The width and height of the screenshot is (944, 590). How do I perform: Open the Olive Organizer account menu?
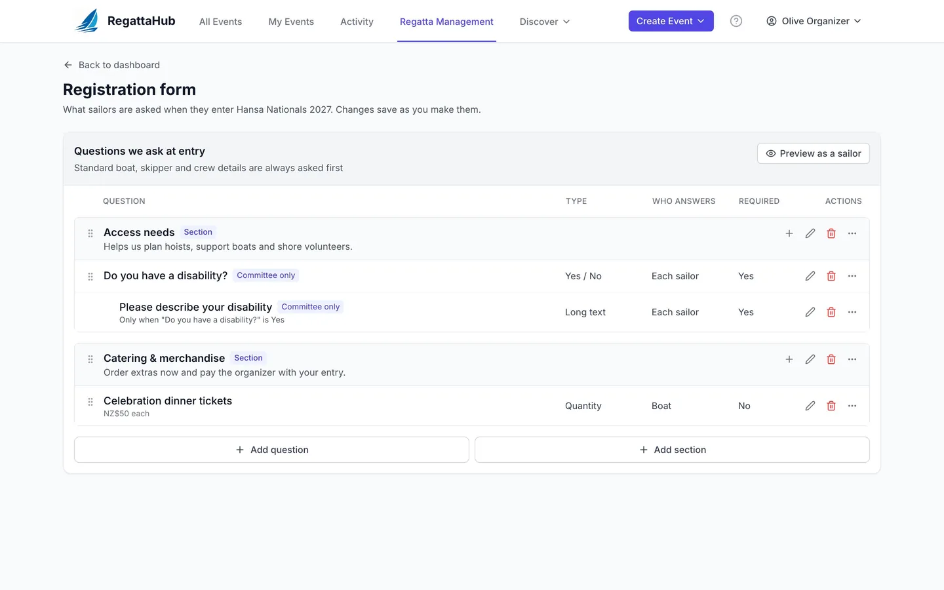coord(814,21)
